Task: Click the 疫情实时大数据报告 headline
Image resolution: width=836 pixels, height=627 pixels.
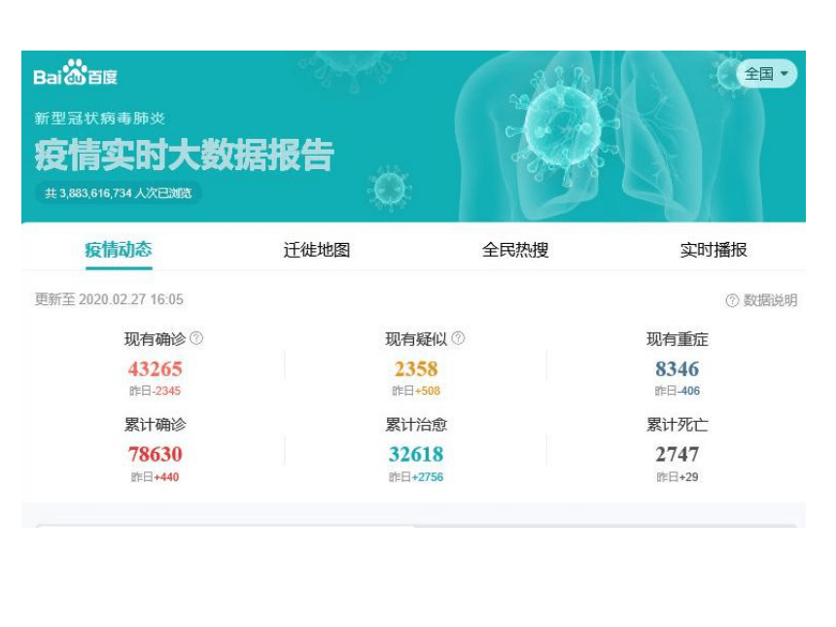Action: [185, 156]
